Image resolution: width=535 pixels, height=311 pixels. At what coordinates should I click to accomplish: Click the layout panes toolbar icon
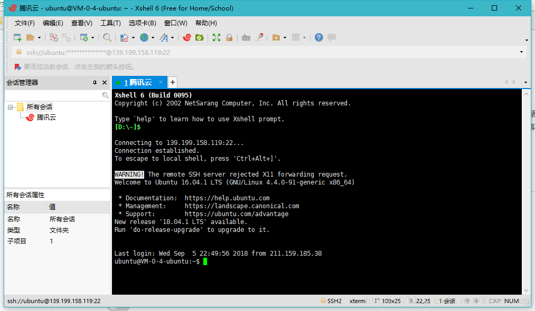pos(296,37)
